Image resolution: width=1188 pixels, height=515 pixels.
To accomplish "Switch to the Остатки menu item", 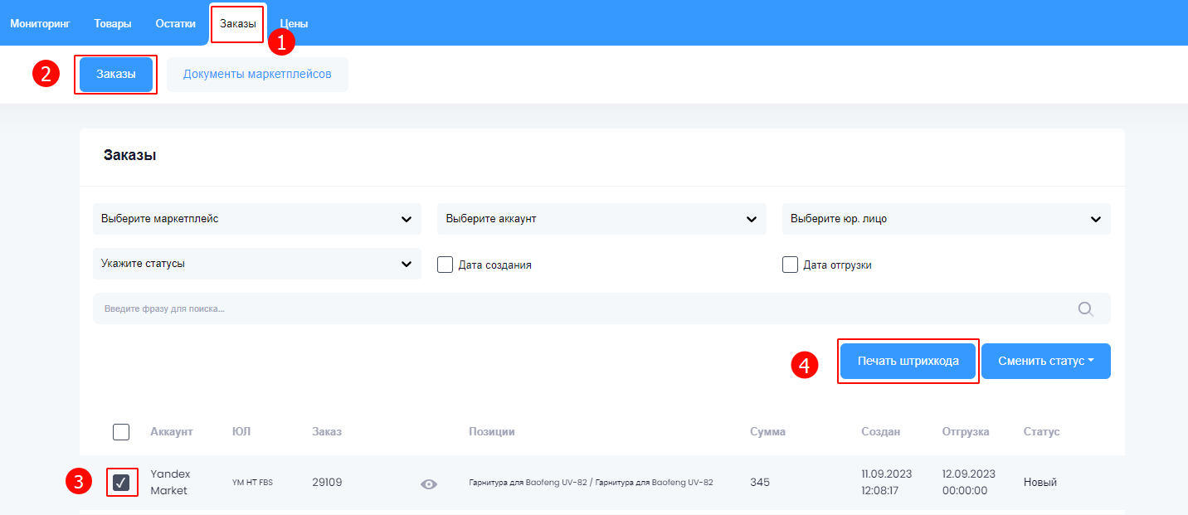I will (176, 23).
